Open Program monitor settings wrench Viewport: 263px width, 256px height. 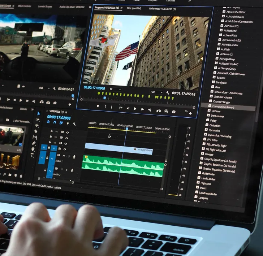[x=167, y=92]
